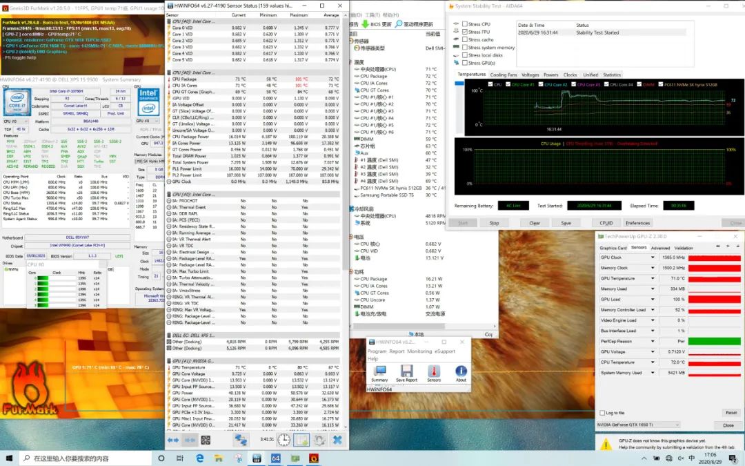Click the About info icon in HWiNFO64
745x466 pixels.
461,371
